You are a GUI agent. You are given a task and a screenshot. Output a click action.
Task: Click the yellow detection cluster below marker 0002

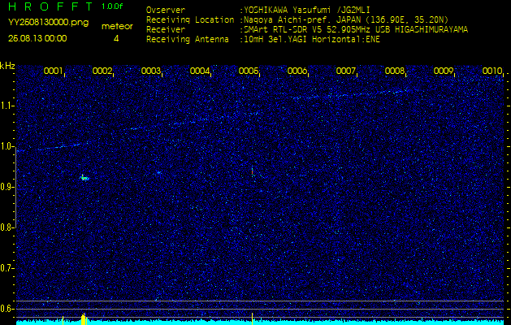pyautogui.click(x=84, y=318)
